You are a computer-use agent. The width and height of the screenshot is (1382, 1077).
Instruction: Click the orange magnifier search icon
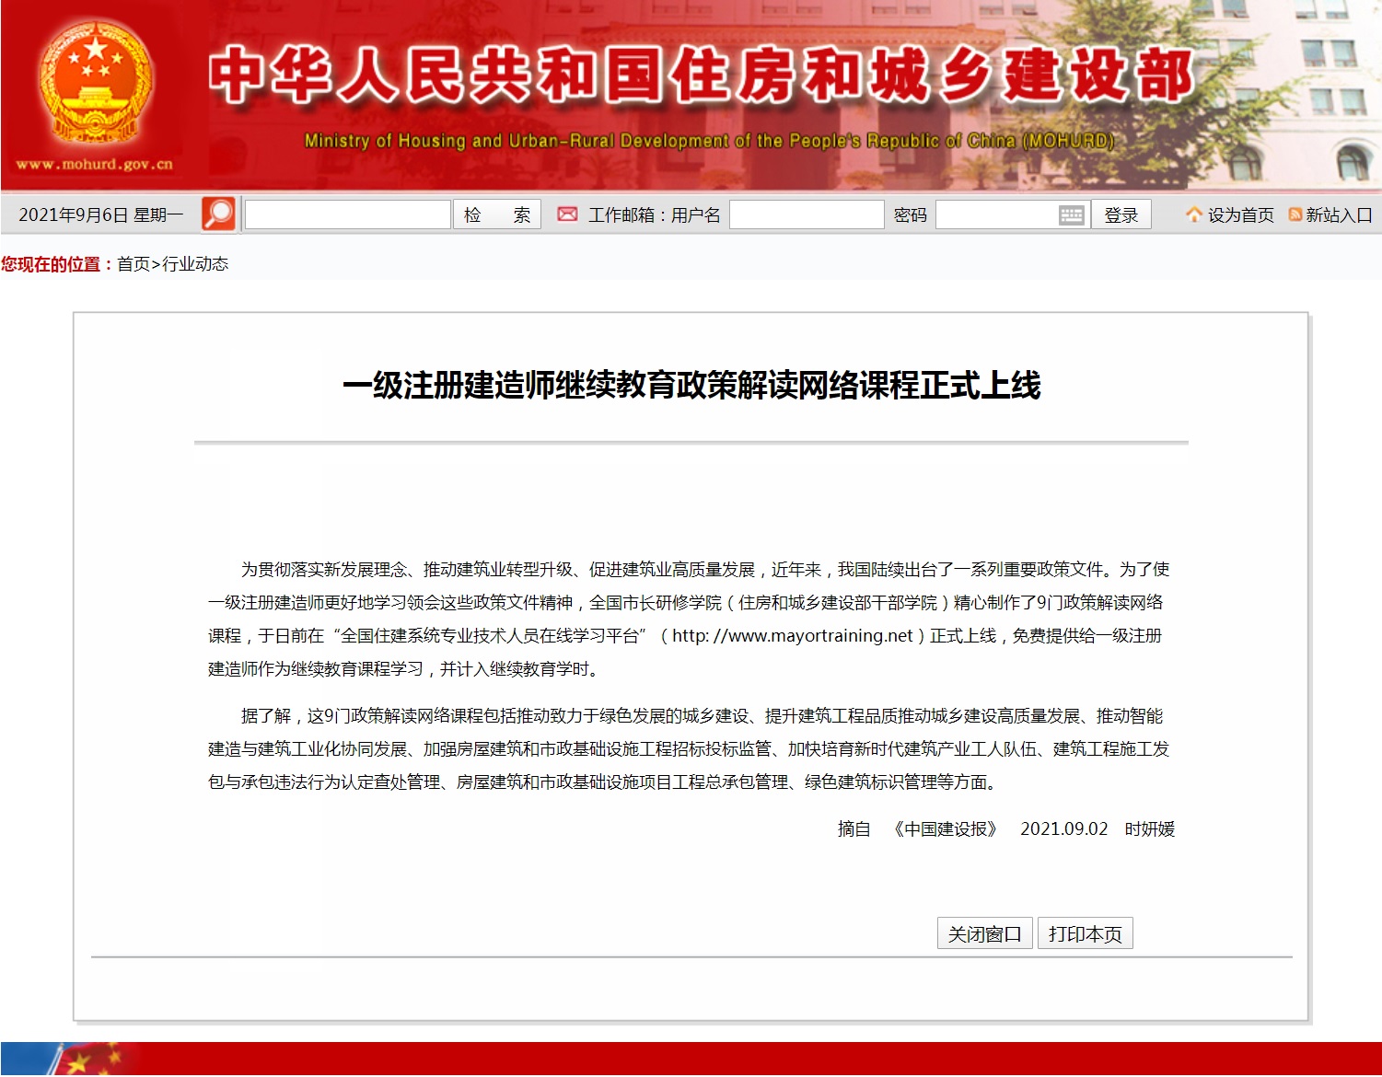[x=219, y=214]
